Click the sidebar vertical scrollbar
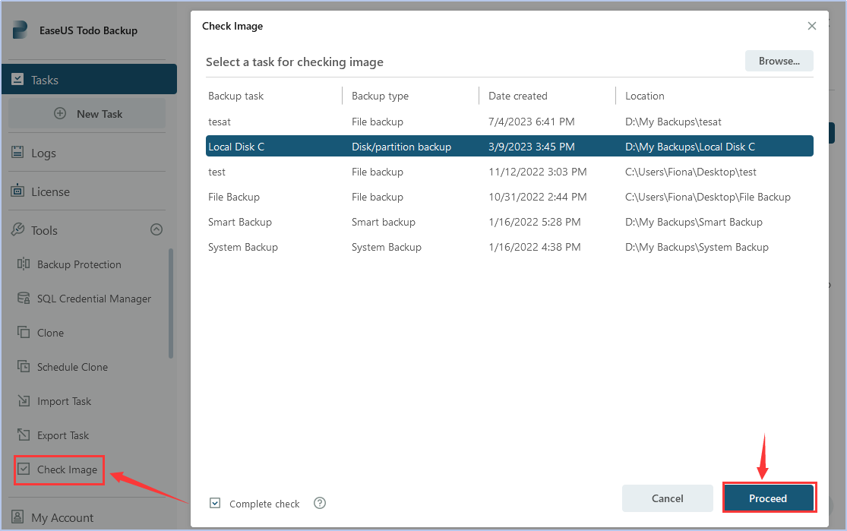Screen dimensions: 847x531 pyautogui.click(x=171, y=304)
